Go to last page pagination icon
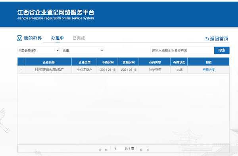238x156 pixels. (148, 150)
